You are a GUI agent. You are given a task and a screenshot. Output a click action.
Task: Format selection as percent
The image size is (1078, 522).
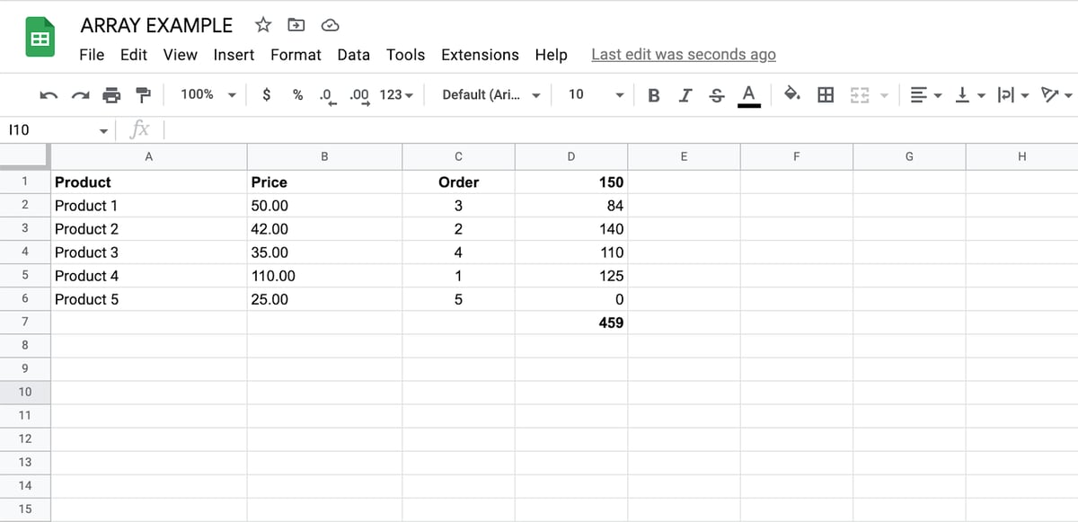click(296, 94)
